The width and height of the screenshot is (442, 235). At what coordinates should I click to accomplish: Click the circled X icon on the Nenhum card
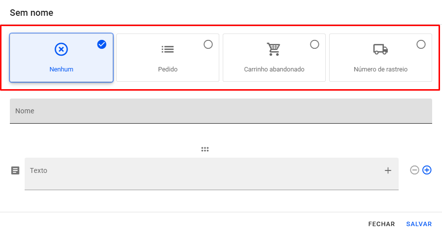pos(61,49)
